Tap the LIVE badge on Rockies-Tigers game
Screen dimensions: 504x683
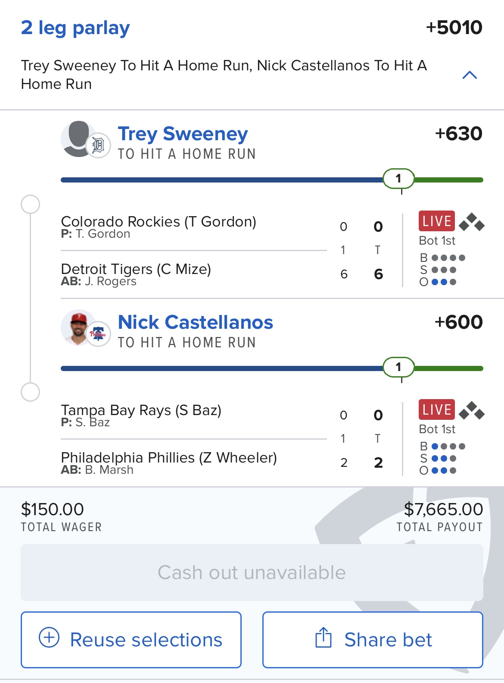pos(436,221)
